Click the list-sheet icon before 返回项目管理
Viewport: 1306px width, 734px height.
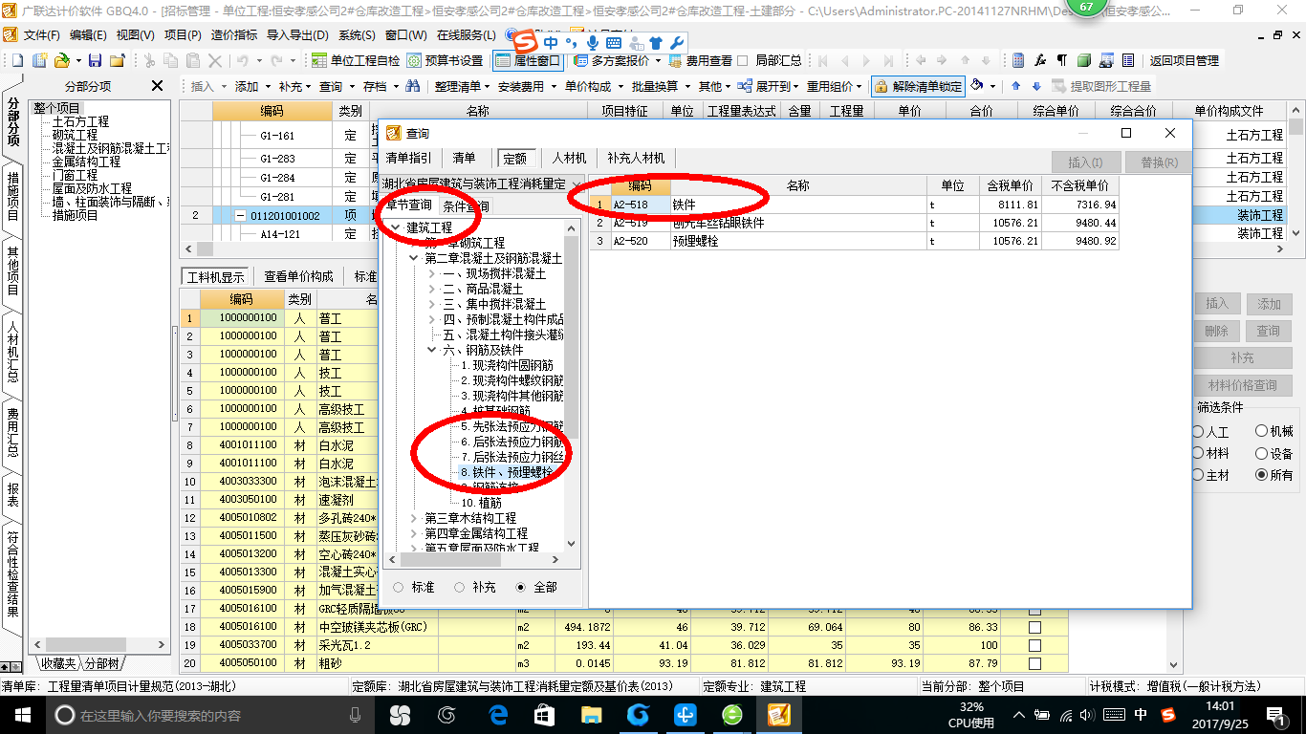(x=1126, y=60)
